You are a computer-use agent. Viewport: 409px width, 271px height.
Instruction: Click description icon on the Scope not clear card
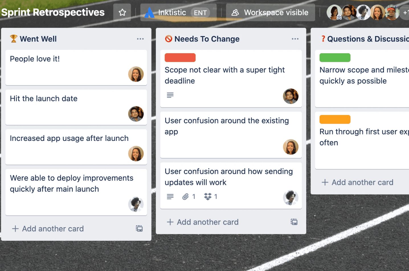[170, 95]
